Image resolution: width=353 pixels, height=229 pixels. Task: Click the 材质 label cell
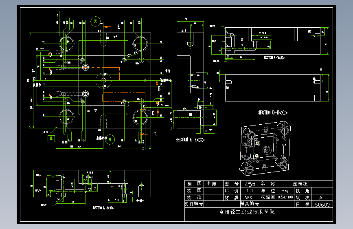(232, 198)
